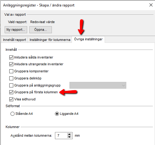Click the Redovisat värde report name
This screenshot has height=145, width=155.
tap(42, 22)
